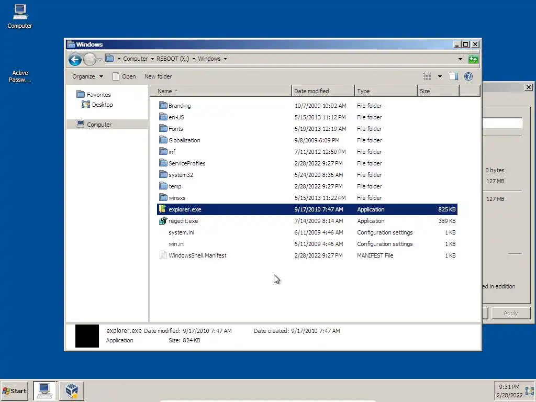Select Desktop in the navigation pane
This screenshot has width=536, height=402.
pyautogui.click(x=97, y=105)
